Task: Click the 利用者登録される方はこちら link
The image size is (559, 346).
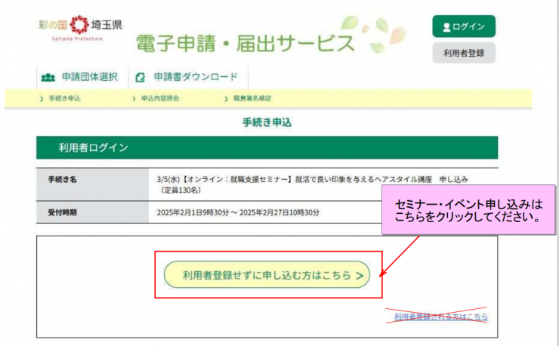Action: coord(440,317)
